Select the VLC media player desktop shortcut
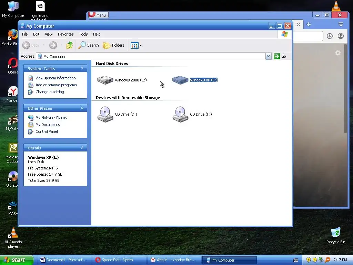This screenshot has height=265, width=353. 13,238
